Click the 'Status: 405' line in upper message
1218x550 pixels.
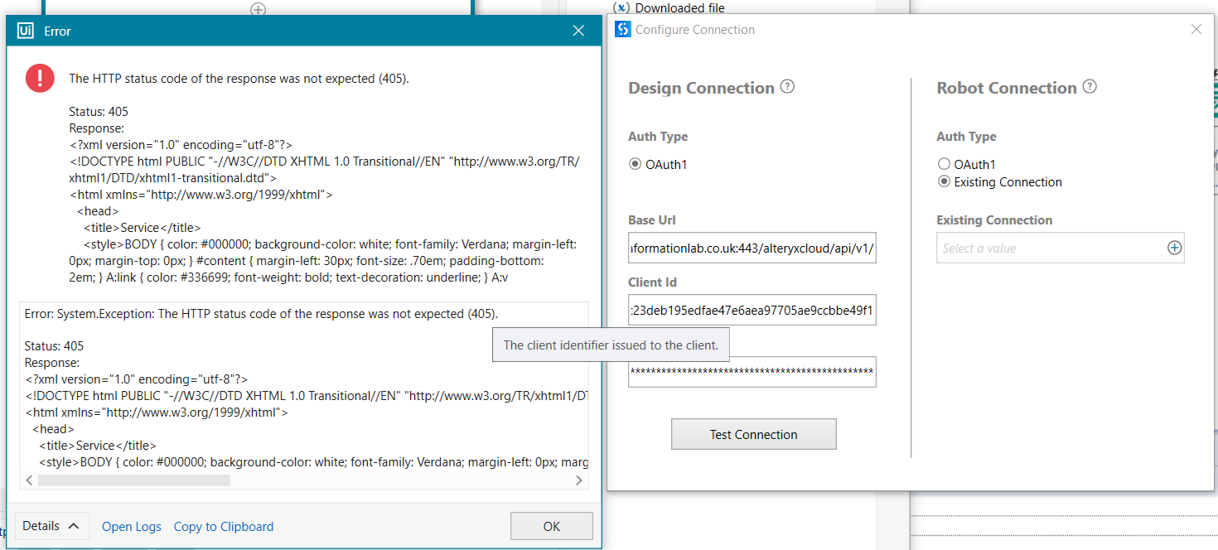click(x=99, y=112)
